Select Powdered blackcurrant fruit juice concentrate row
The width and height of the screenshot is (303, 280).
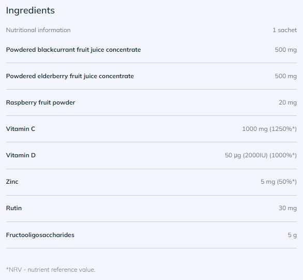[x=151, y=50]
